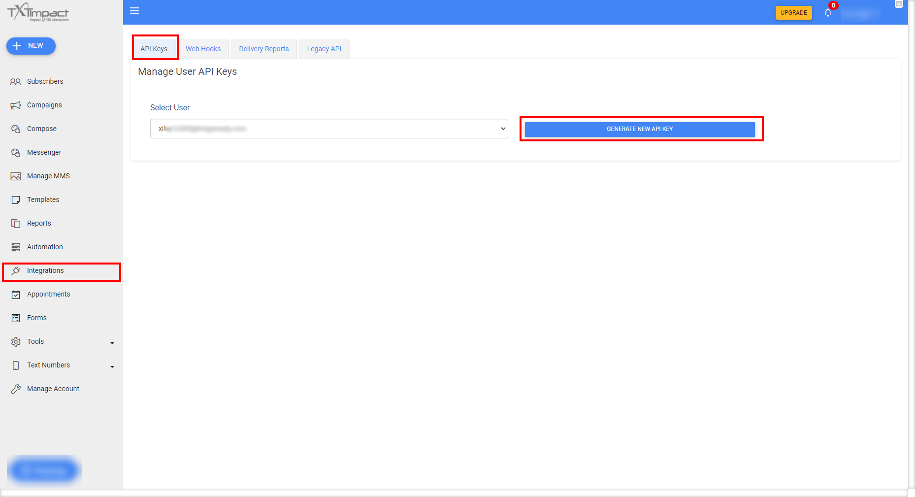Click the NEW button
Image resolution: width=915 pixels, height=497 pixels.
point(31,46)
